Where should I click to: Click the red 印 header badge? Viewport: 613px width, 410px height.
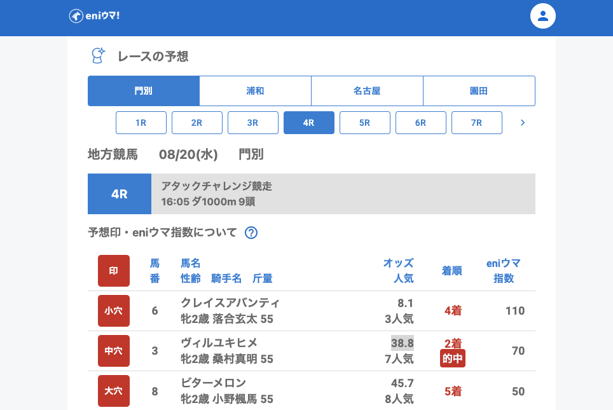click(114, 271)
